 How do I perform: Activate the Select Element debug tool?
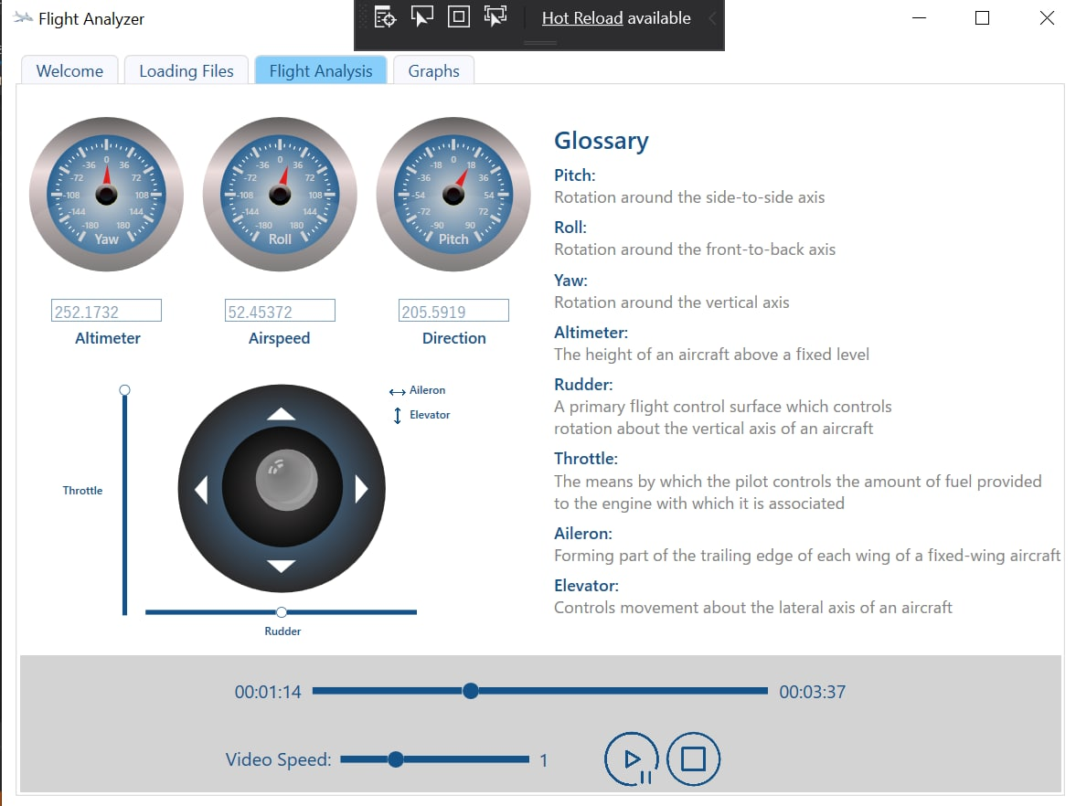tap(421, 16)
